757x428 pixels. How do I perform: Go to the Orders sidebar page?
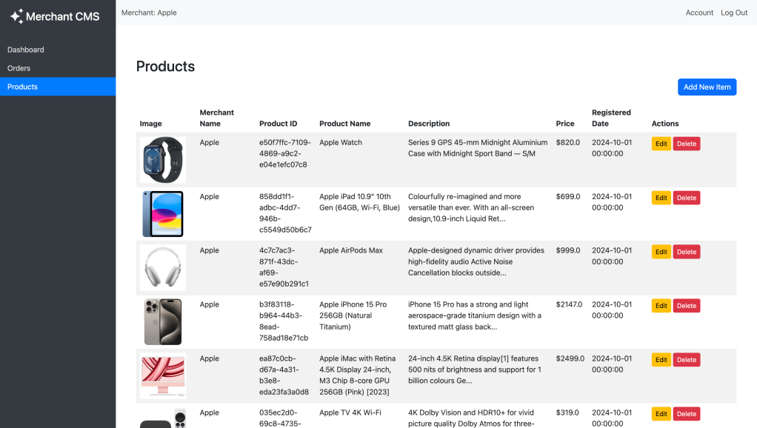click(19, 68)
